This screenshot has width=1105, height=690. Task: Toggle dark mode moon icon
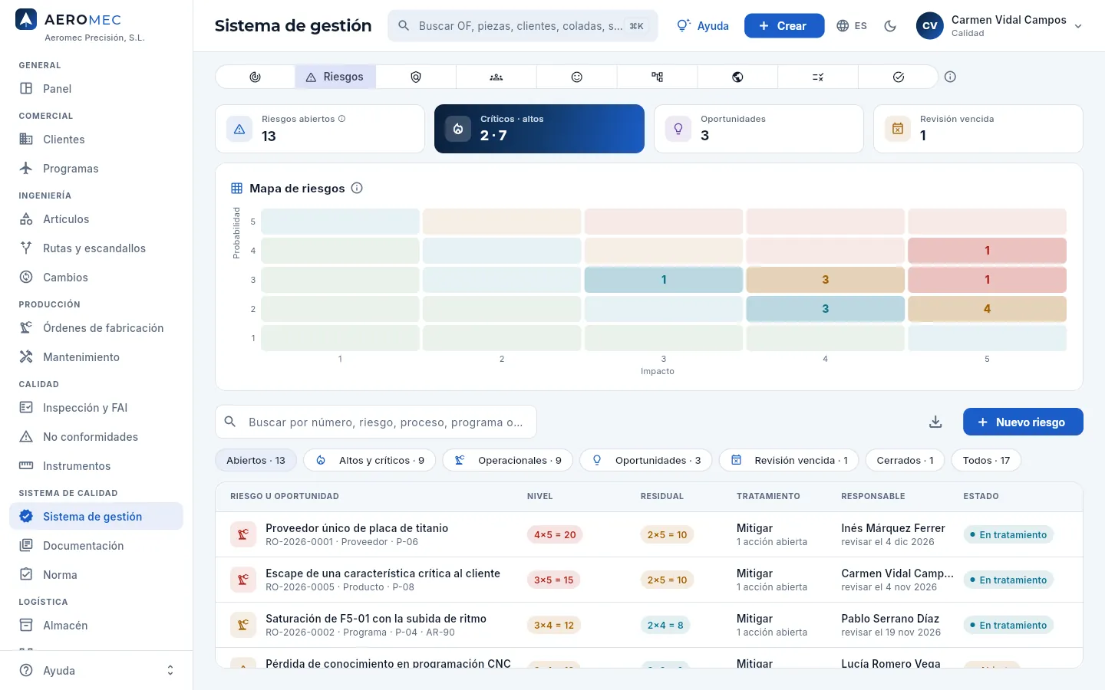point(890,26)
